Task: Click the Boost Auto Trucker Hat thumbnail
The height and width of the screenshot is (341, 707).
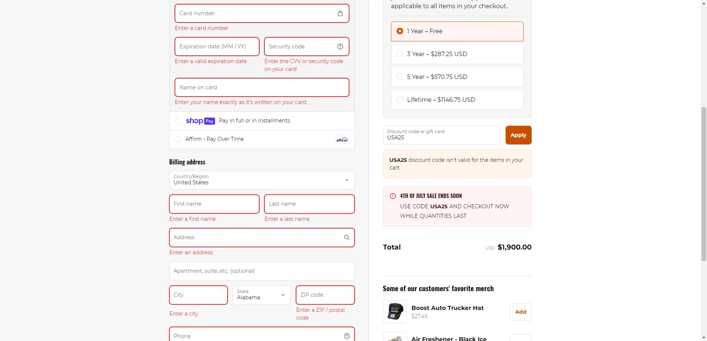Action: coord(395,312)
